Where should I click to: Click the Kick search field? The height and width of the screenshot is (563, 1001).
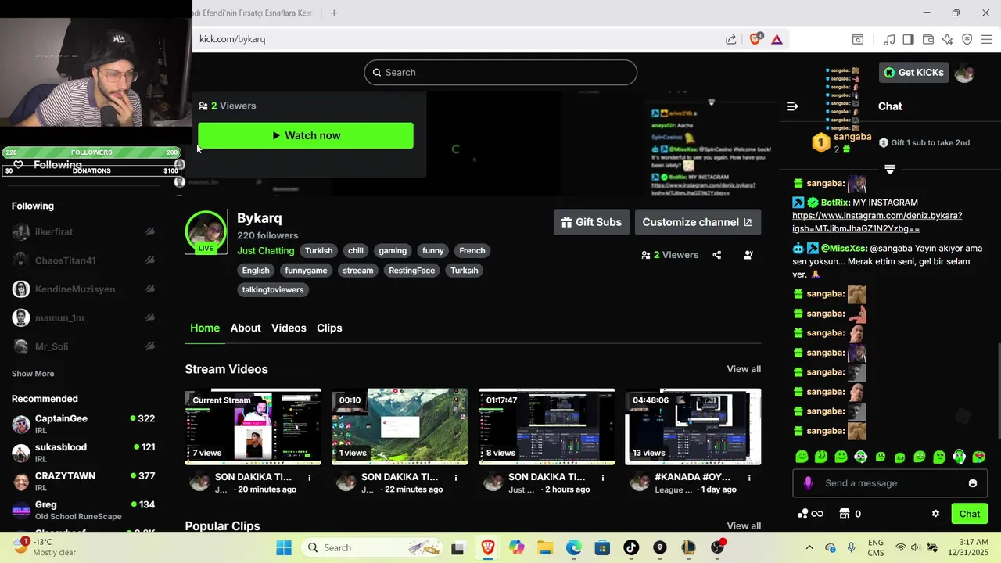click(500, 72)
